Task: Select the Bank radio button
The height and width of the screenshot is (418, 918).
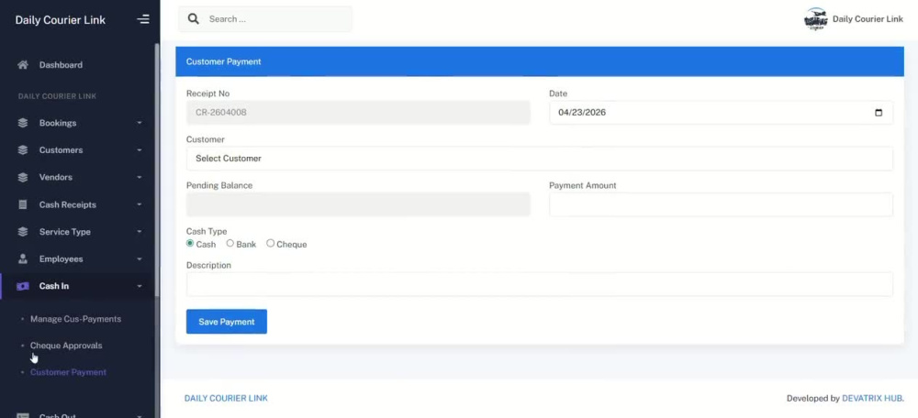Action: coord(230,243)
